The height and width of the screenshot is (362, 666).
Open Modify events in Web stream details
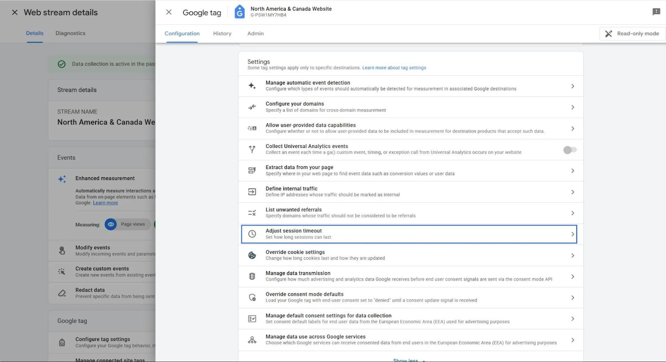coord(102,250)
